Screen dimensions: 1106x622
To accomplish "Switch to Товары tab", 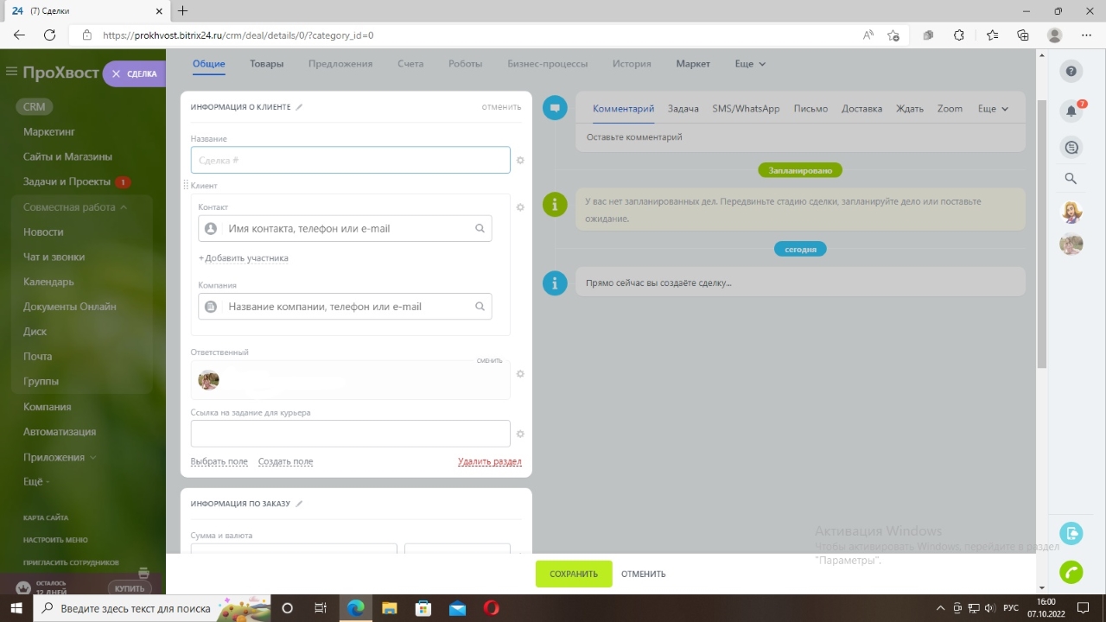I will tap(267, 64).
